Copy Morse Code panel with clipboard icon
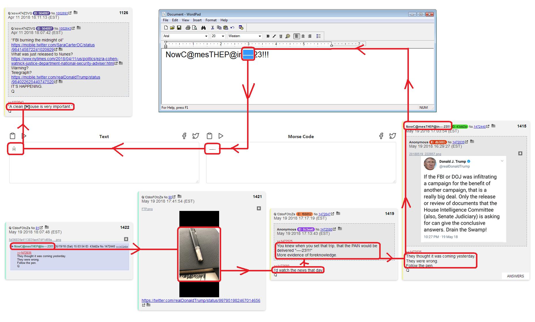Image resolution: width=535 pixels, height=322 pixels. coord(210,136)
